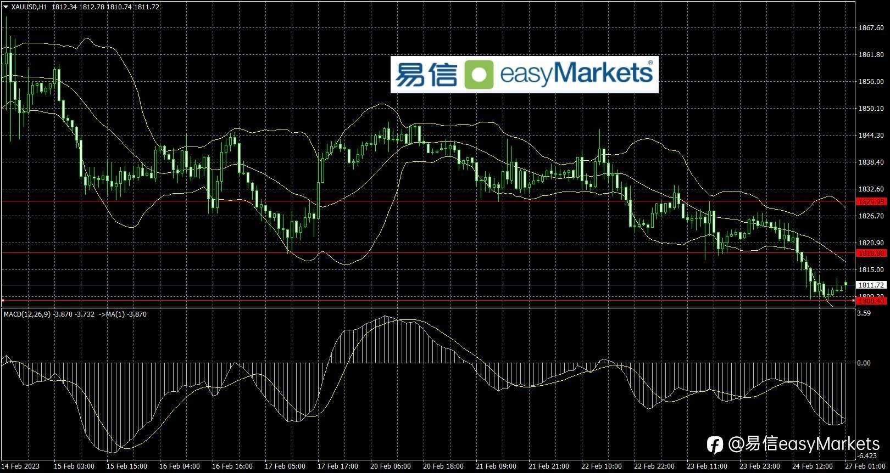The height and width of the screenshot is (473, 890).
Task: Click the OHLC values 1812.34 1812.78 1810.74 1811.72
Action: point(106,7)
